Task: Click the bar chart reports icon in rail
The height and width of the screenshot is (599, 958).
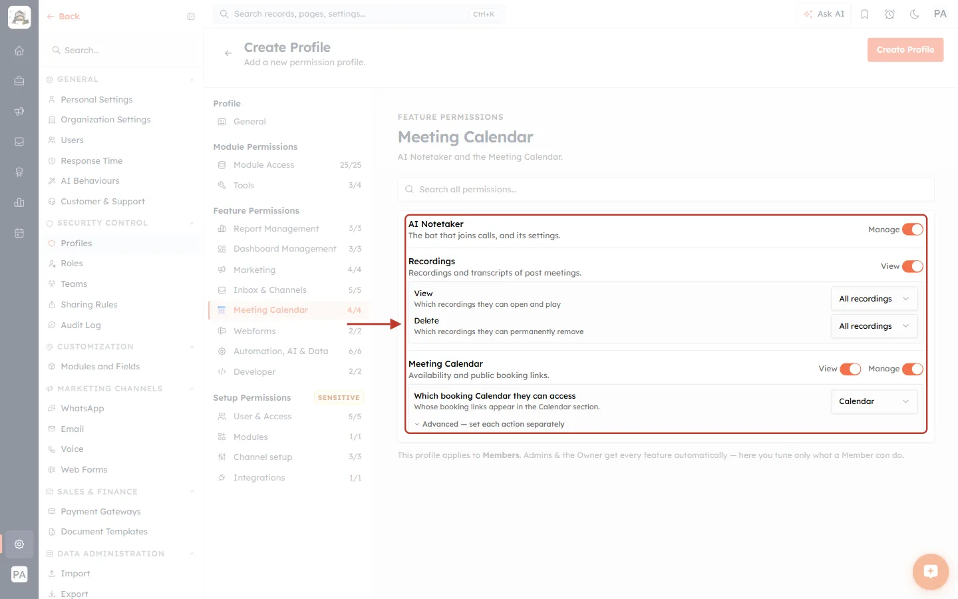Action: pyautogui.click(x=19, y=202)
